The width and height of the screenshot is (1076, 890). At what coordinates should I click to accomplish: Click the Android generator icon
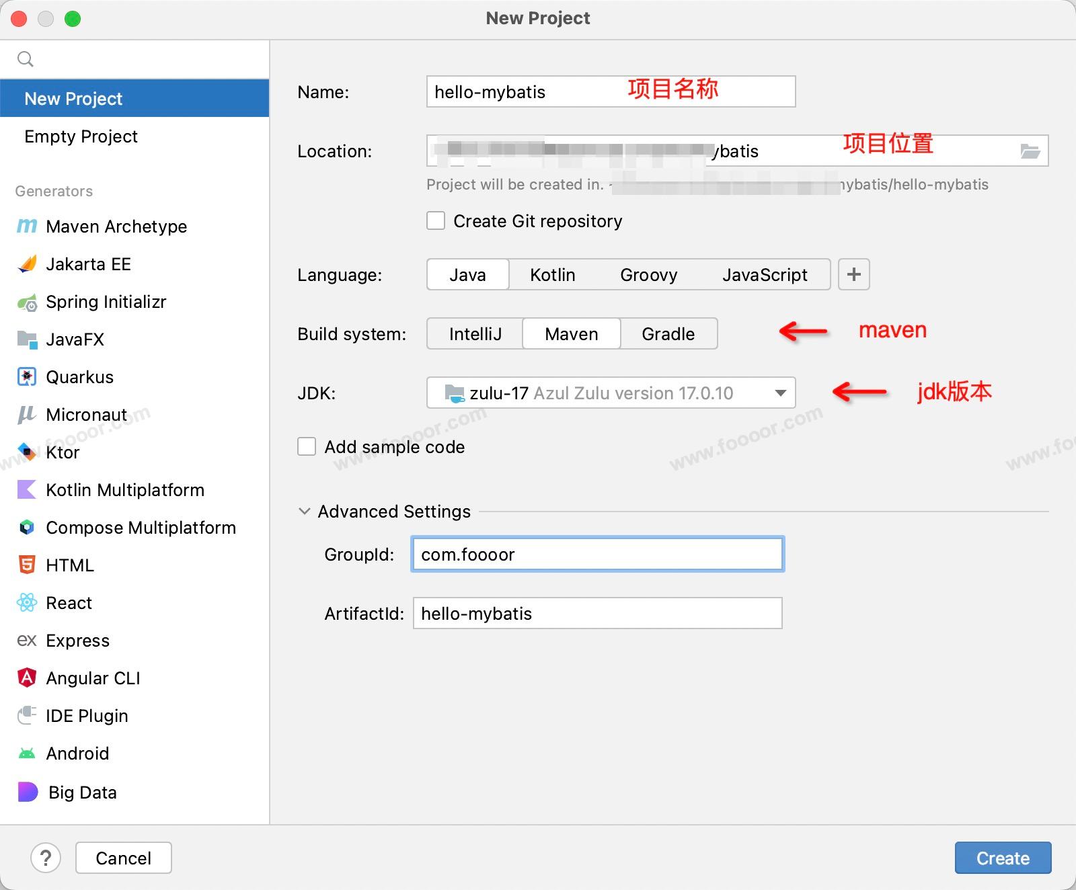coord(27,754)
